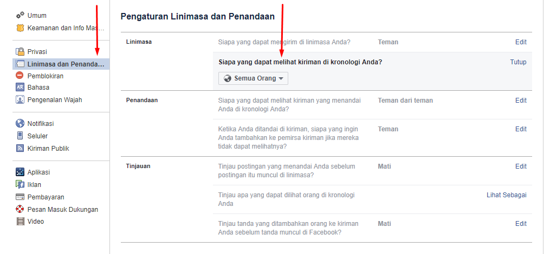Click the red Pemblokiran block icon

click(x=21, y=76)
